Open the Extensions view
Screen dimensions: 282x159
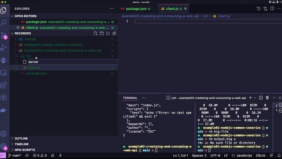(x=4, y=85)
